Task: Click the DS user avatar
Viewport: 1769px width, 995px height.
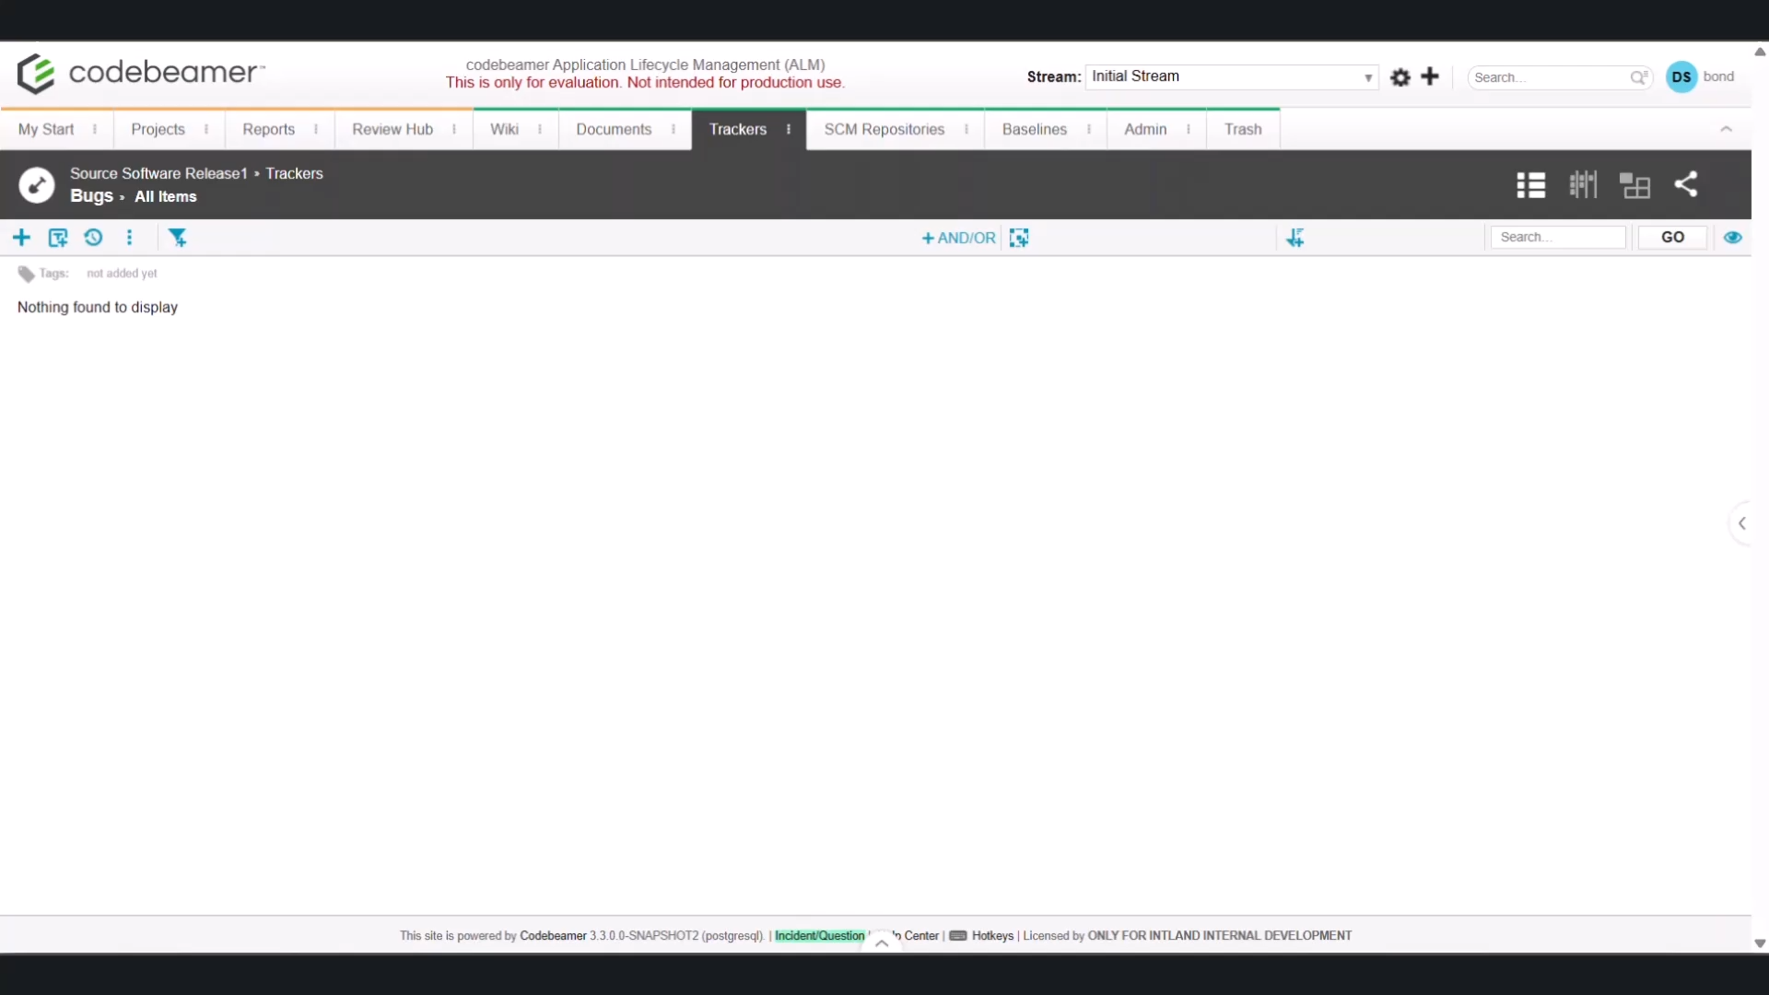Action: [1681, 77]
